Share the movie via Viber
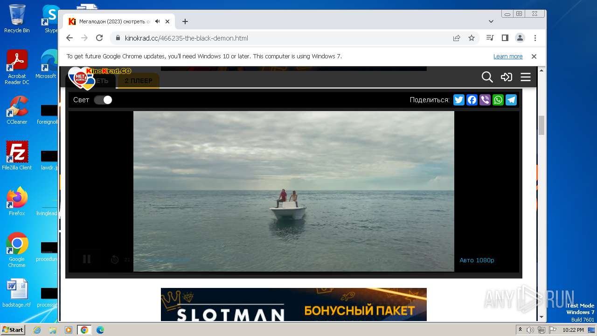The height and width of the screenshot is (336, 597). pyautogui.click(x=485, y=100)
